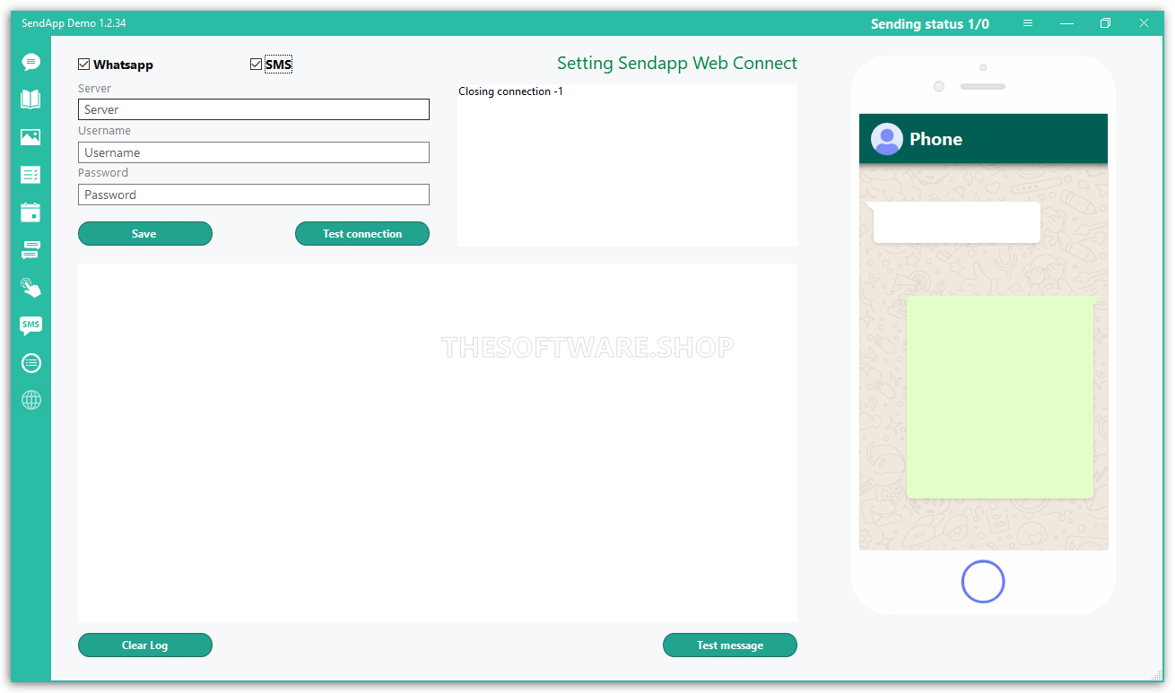1175x693 pixels.
Task: Click the green sent message bubble
Action: pos(1001,397)
